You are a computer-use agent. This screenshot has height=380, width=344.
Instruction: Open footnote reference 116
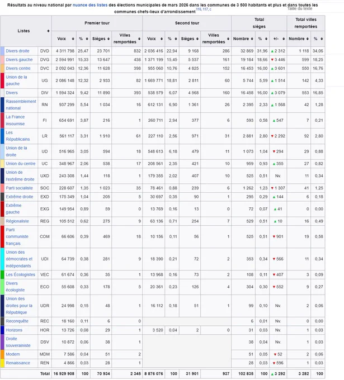[x=199, y=9]
